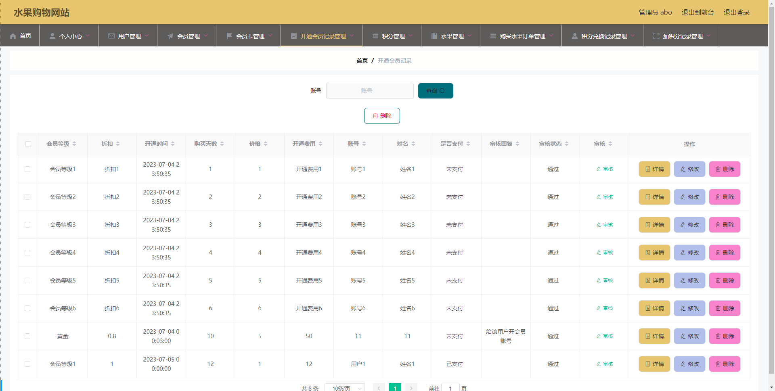Sort the 价格 column
Screen dimensions: 775x391
click(x=266, y=144)
